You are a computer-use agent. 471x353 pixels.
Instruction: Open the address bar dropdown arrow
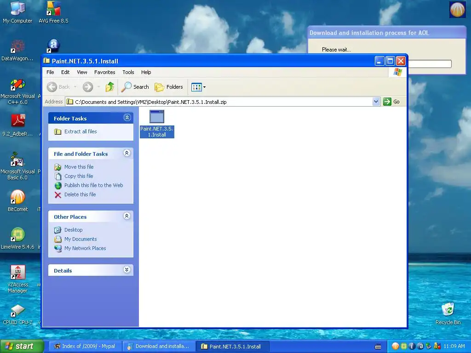pyautogui.click(x=376, y=102)
